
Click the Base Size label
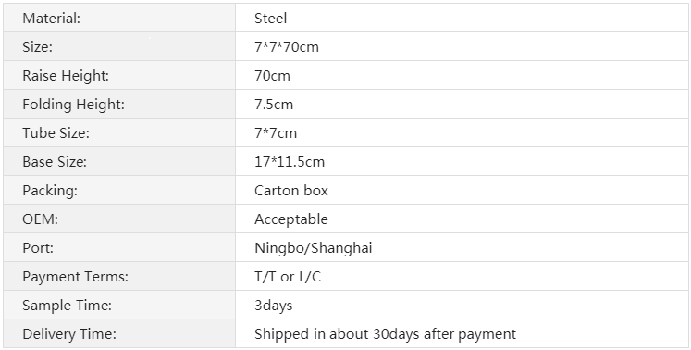55,161
